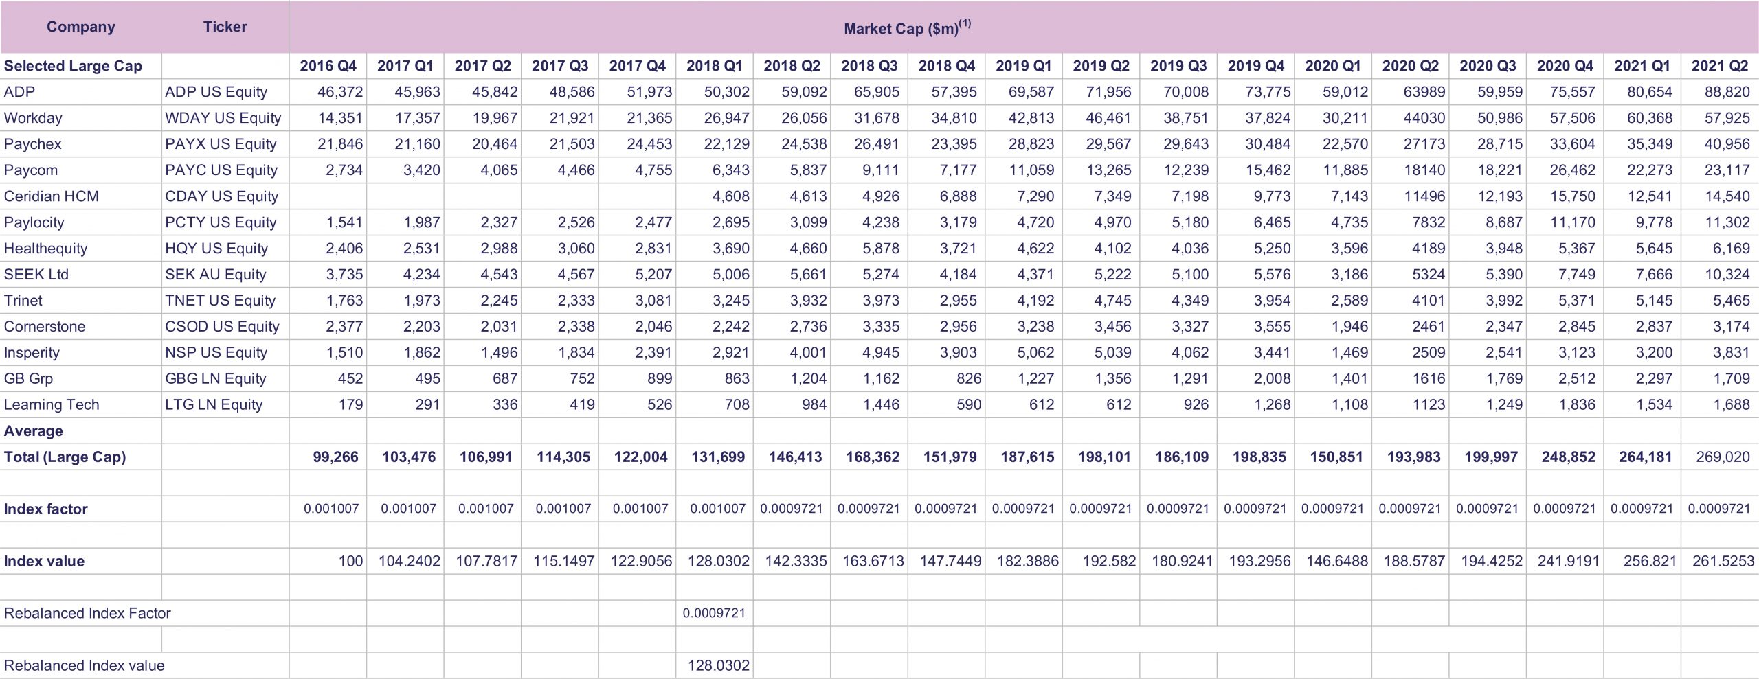Viewport: 1759px width, 679px height.
Task: Click the Cornerstone row label
Action: (45, 327)
